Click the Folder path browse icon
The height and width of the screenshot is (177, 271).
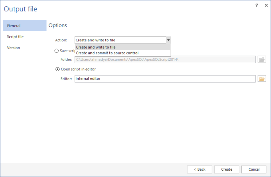click(x=262, y=59)
